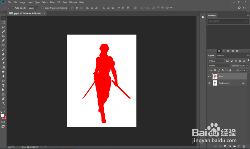The height and width of the screenshot is (149, 250).
Task: Toggle Background layer visibility eye
Action: pyautogui.click(x=209, y=83)
